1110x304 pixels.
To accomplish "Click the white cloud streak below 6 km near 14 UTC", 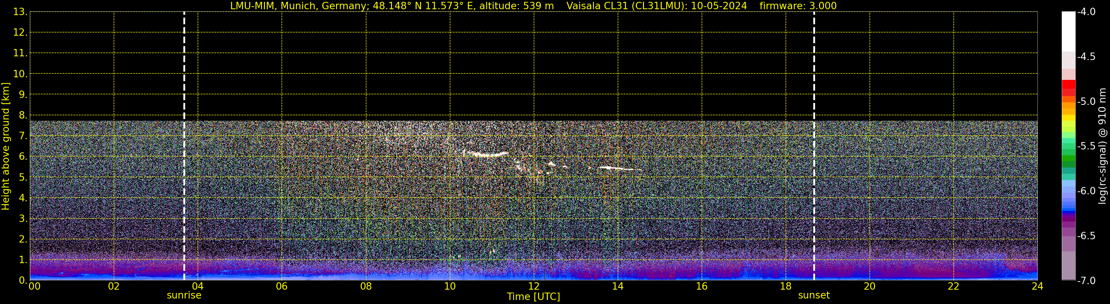I will click(x=617, y=168).
